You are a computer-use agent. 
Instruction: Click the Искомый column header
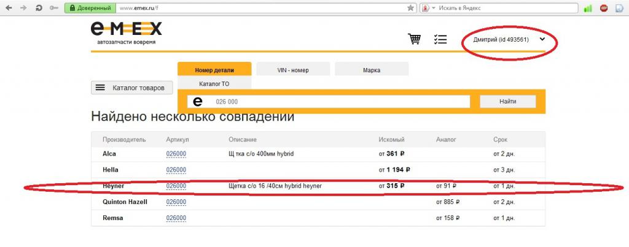coord(391,139)
